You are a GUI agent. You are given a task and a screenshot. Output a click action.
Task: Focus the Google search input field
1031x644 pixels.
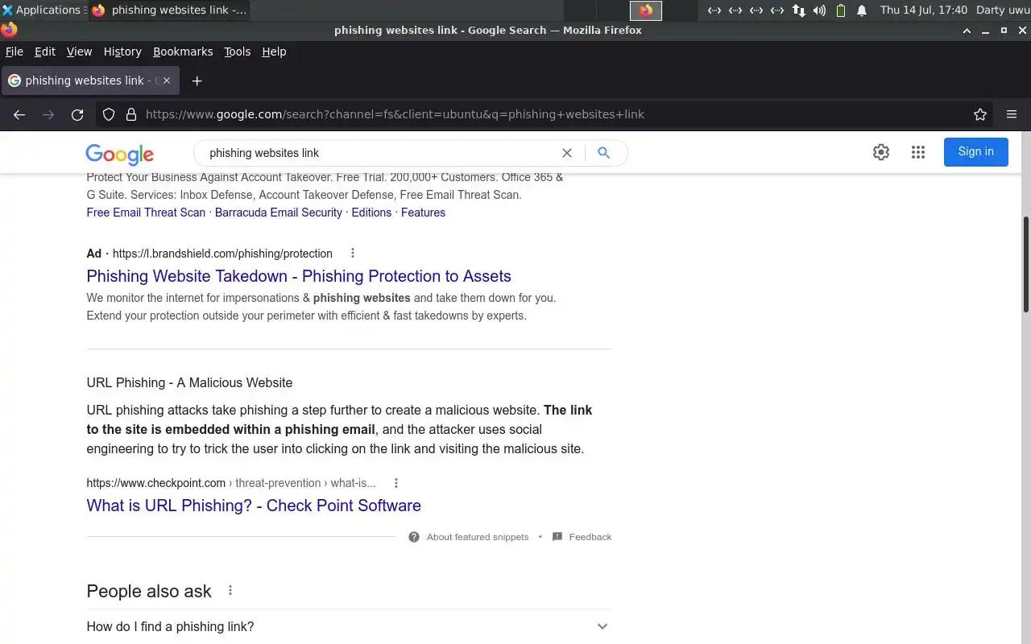point(379,153)
